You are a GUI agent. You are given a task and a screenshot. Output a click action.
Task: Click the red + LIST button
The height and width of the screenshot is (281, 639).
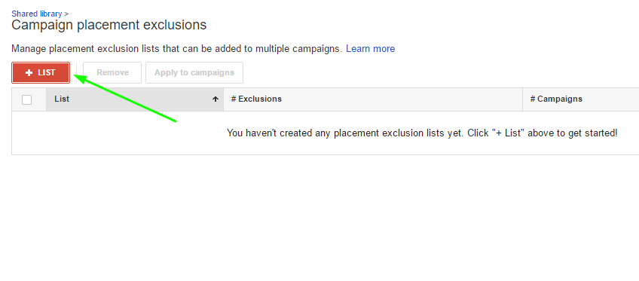click(41, 73)
